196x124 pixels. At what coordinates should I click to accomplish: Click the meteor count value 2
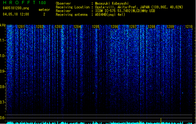44,14
